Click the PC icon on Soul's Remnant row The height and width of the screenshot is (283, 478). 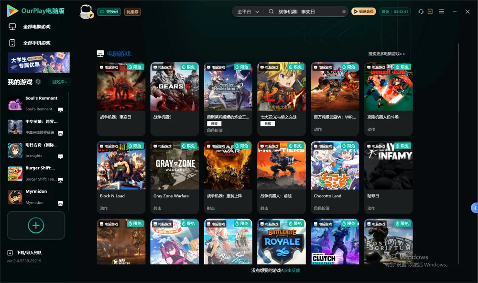pyautogui.click(x=60, y=110)
